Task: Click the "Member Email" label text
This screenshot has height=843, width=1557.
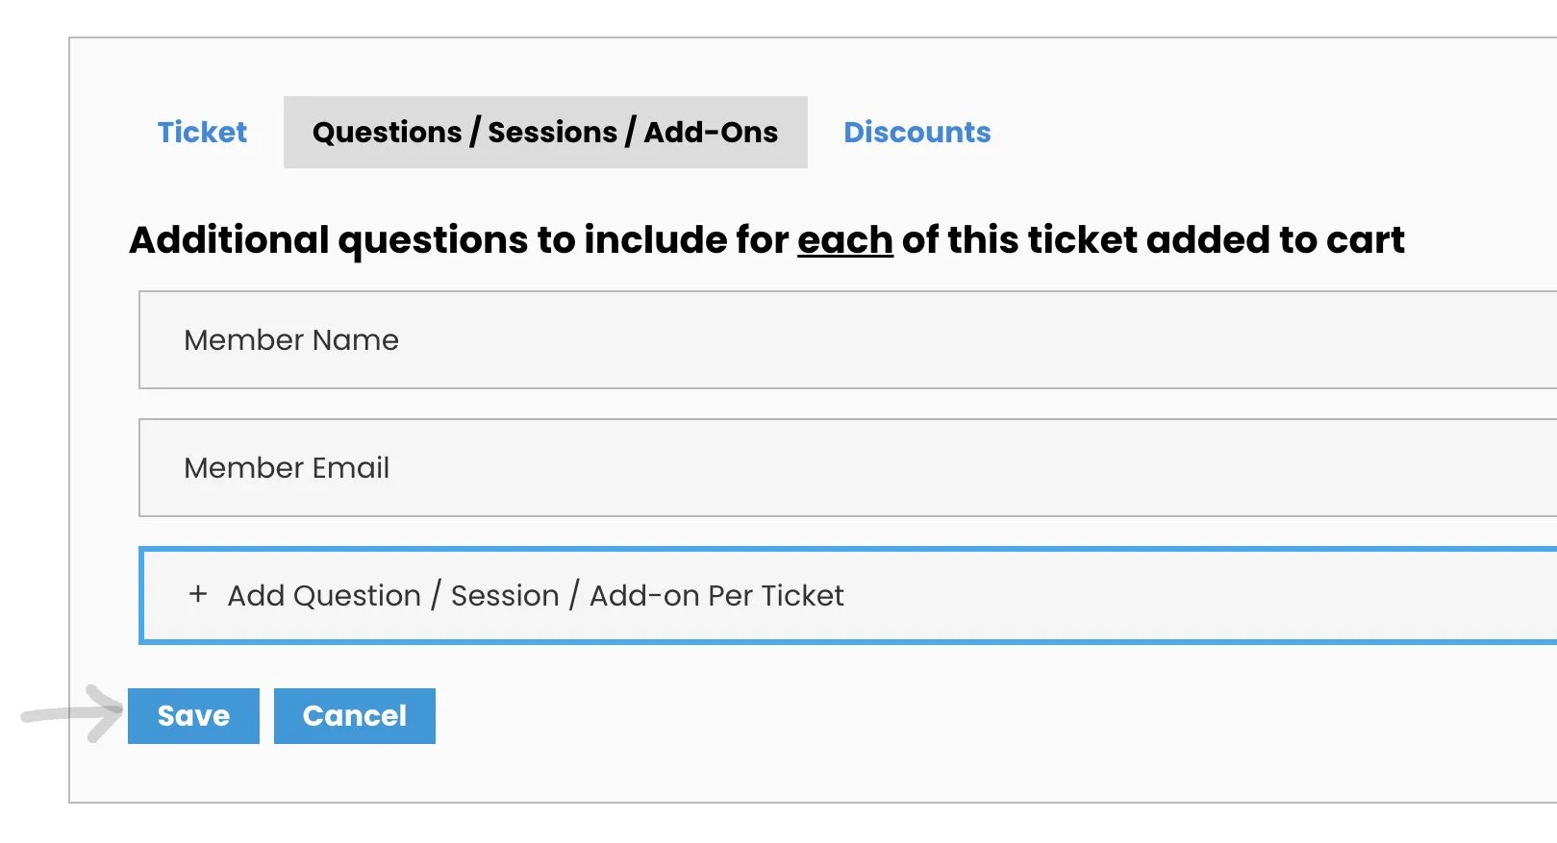Action: coord(287,468)
